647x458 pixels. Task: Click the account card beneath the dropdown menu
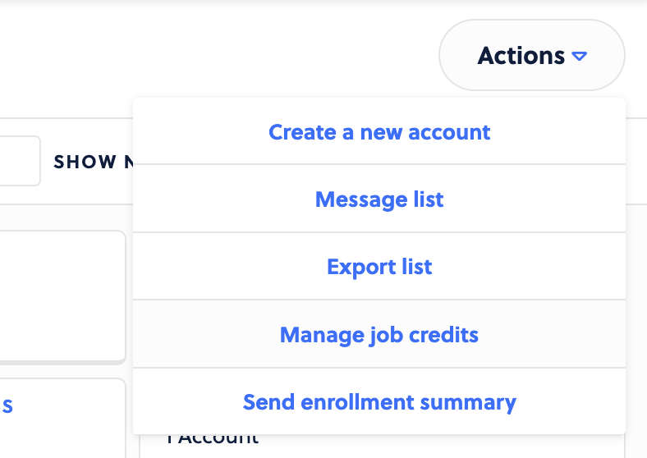[382, 446]
